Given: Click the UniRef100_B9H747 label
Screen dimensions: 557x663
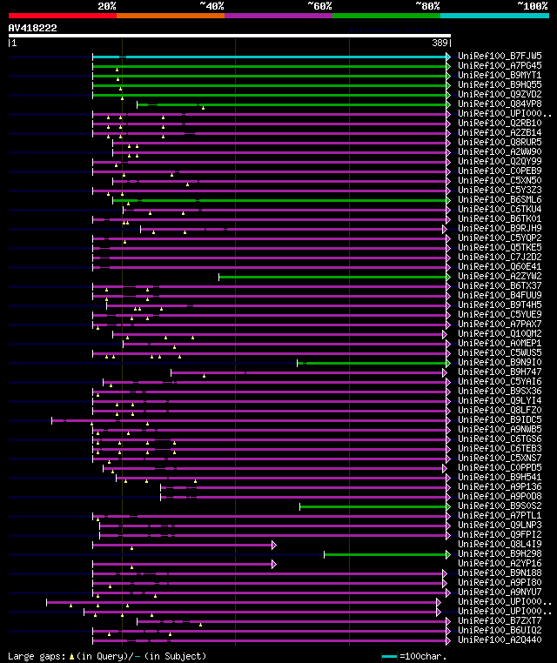Looking at the screenshot, I should tap(500, 372).
